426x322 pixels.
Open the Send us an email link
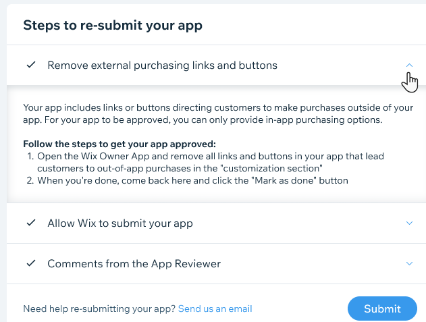215,308
